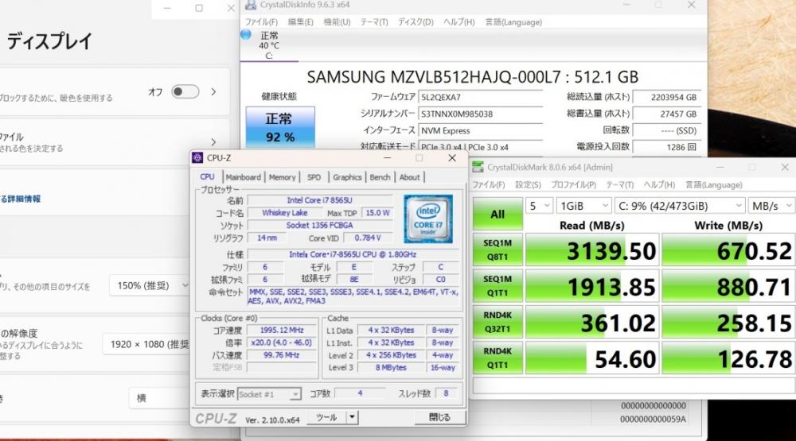Select the blue health status disk icon

pos(246,34)
